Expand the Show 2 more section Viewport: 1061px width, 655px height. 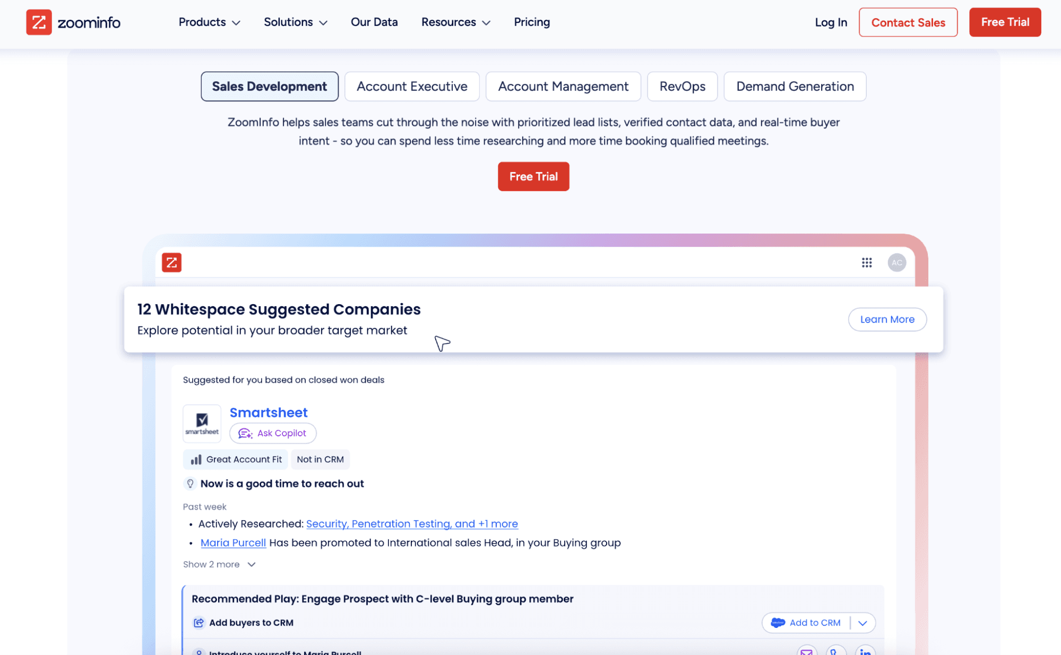tap(219, 564)
